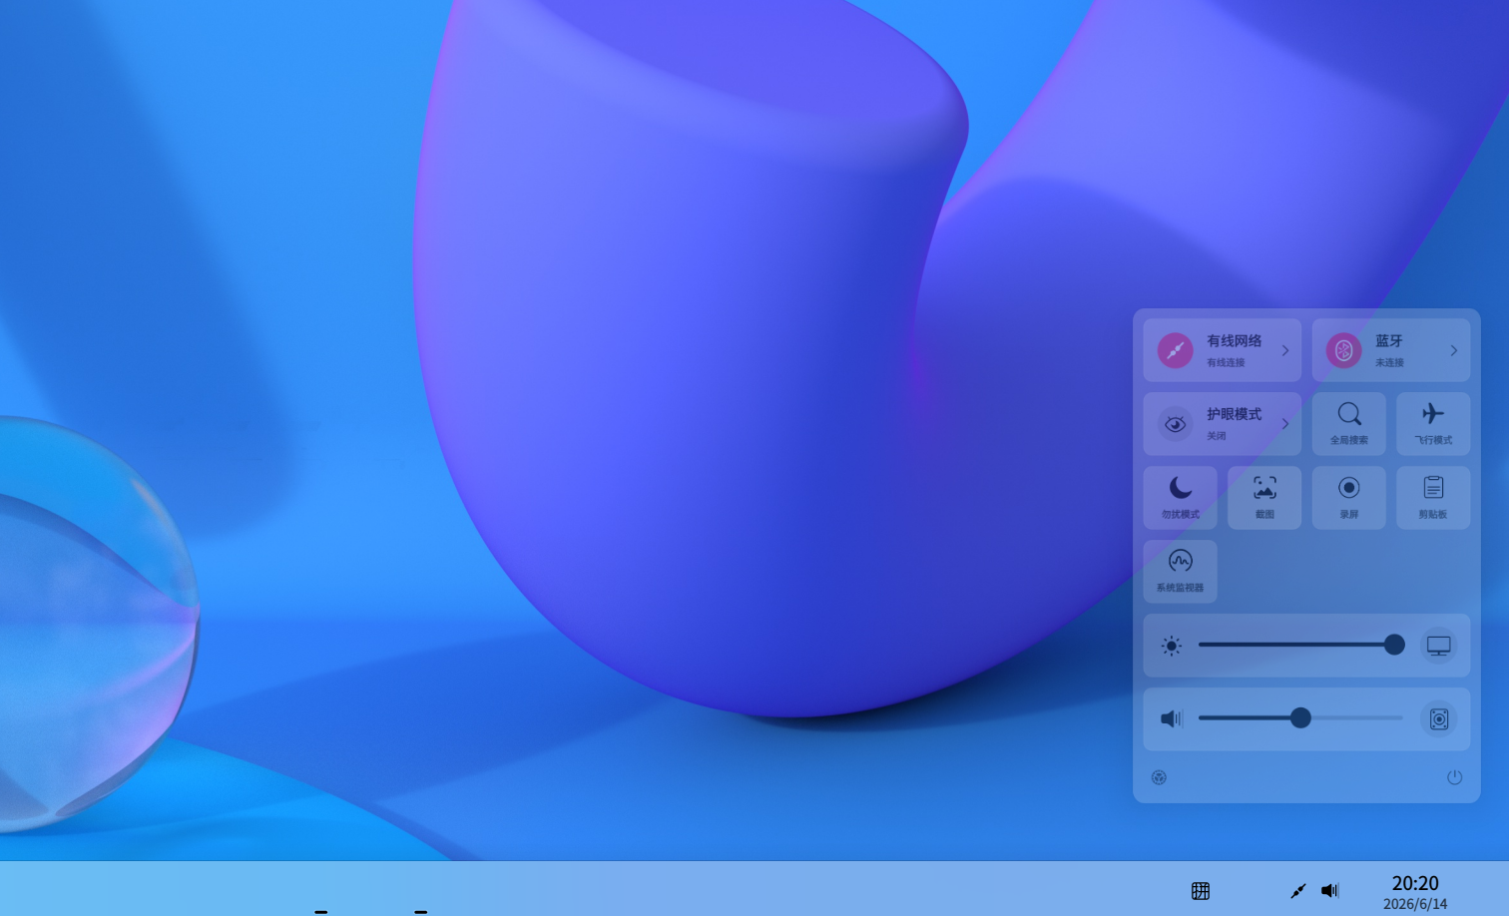This screenshot has height=916, width=1509.
Task: Open settings gear at panel bottom
Action: (1159, 777)
